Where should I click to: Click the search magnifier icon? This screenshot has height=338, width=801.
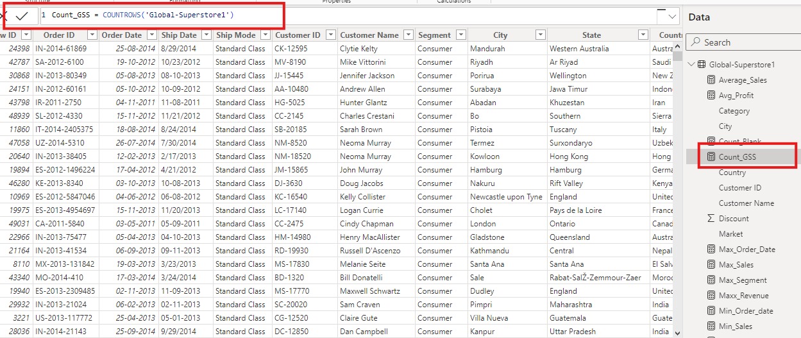[x=695, y=42]
